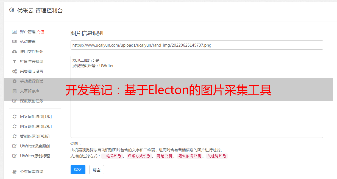Viewport: 337px width, 179px height.
Task: Click inside the recognition results text area
Action: (x=197, y=97)
